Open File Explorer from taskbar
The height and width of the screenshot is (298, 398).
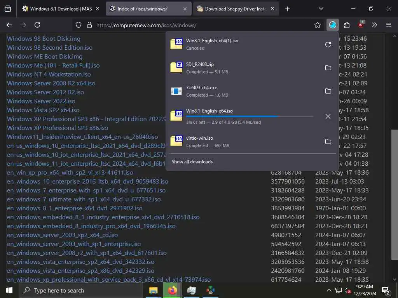coord(153,290)
